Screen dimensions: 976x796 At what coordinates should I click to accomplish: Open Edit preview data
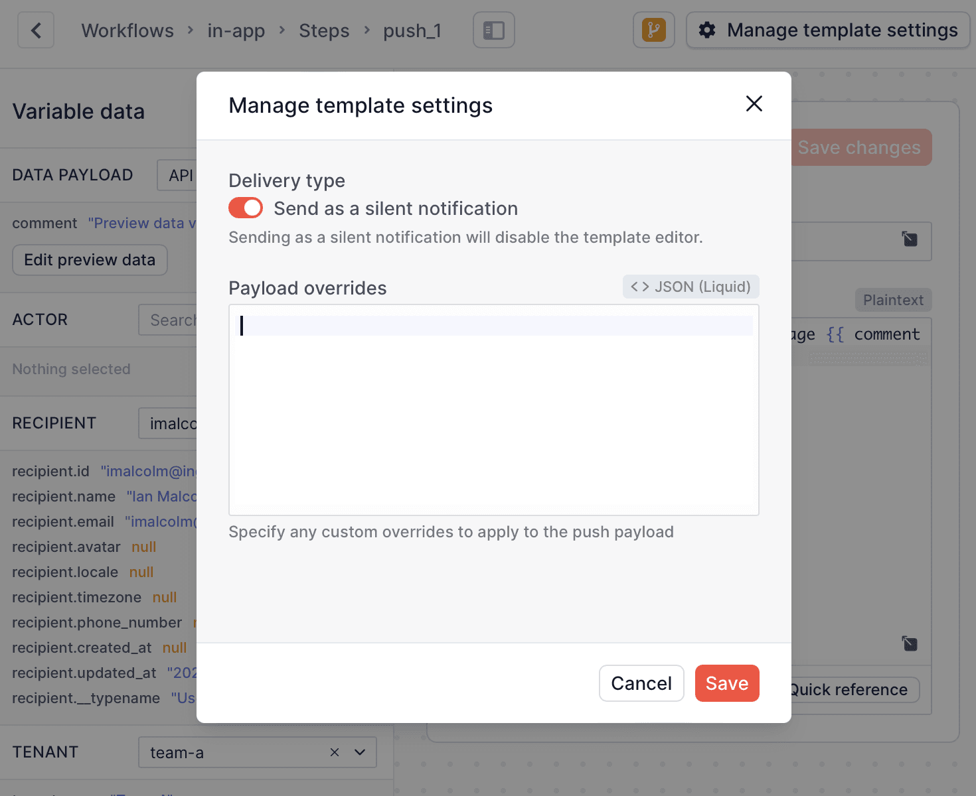click(x=89, y=259)
